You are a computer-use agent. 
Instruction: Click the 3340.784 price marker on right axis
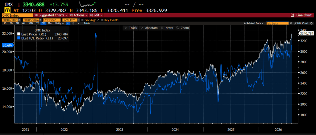[307, 33]
